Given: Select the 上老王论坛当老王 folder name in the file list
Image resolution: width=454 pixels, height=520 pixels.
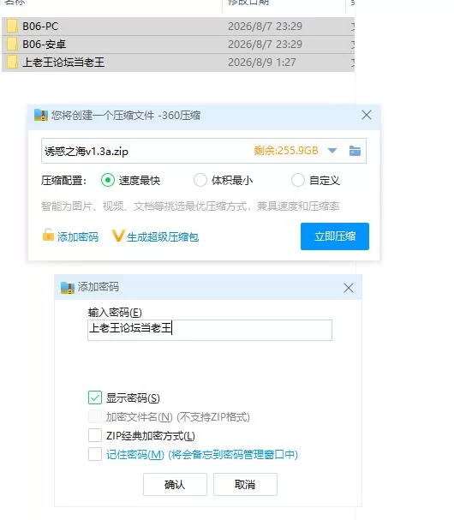Looking at the screenshot, I should pyautogui.click(x=63, y=62).
